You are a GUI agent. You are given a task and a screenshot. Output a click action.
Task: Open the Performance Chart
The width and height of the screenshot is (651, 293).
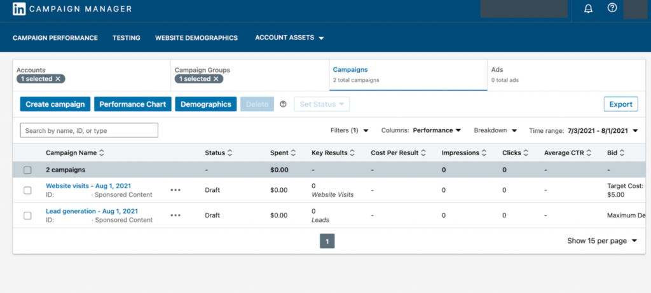pos(133,104)
